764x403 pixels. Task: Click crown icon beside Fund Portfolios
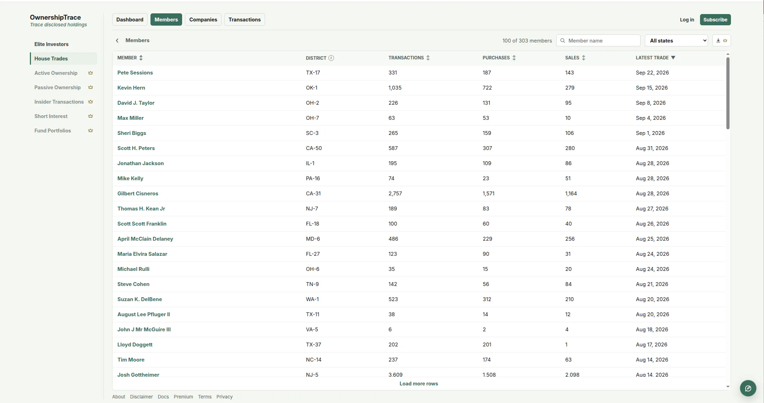(90, 131)
